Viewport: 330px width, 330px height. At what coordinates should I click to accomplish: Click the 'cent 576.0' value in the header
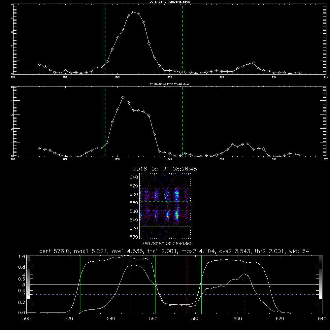tap(55, 251)
